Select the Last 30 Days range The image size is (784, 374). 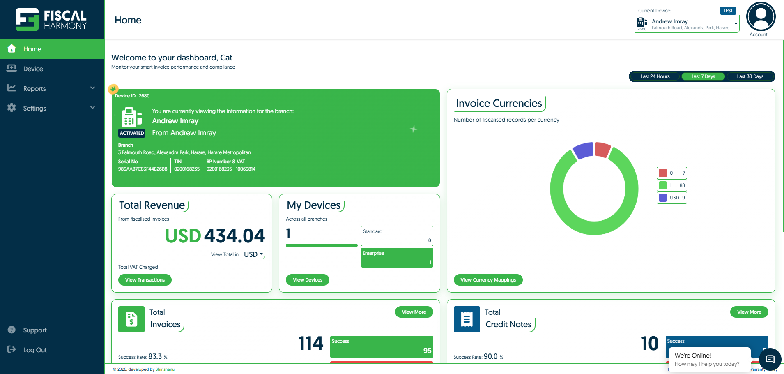750,76
